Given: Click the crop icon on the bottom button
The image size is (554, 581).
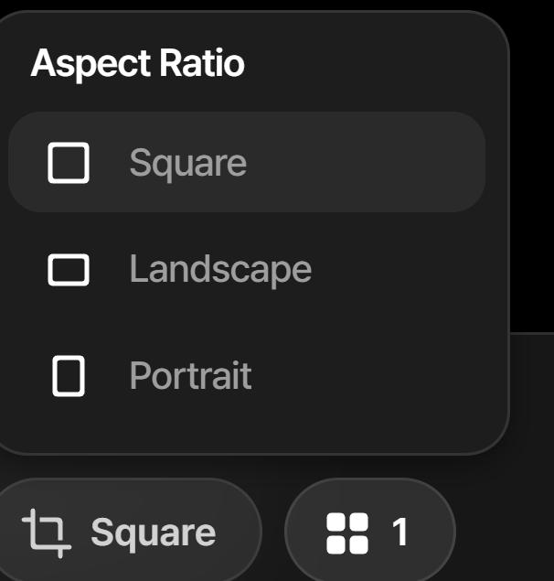Looking at the screenshot, I should [x=48, y=533].
